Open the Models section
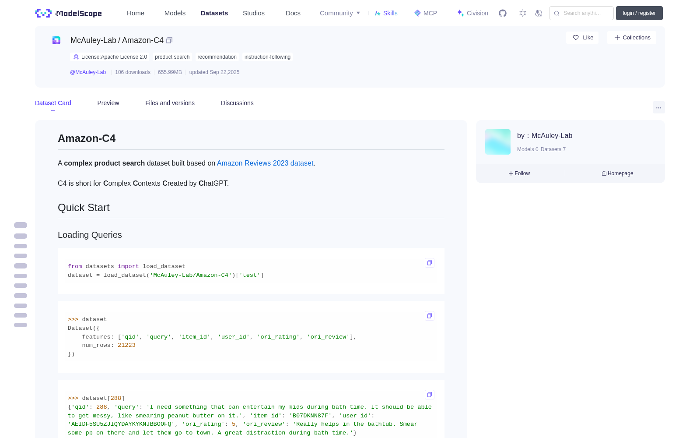 point(175,13)
